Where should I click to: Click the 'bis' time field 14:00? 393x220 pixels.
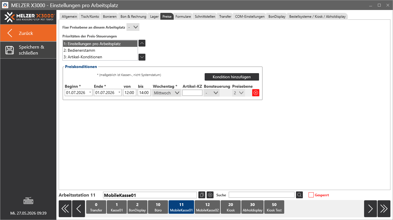point(144,93)
